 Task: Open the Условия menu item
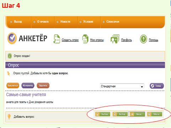coord(88,22)
